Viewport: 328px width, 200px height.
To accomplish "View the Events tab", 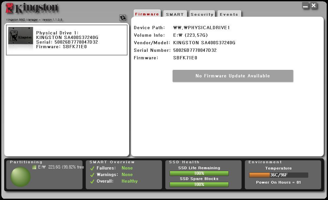I will 229,14.
